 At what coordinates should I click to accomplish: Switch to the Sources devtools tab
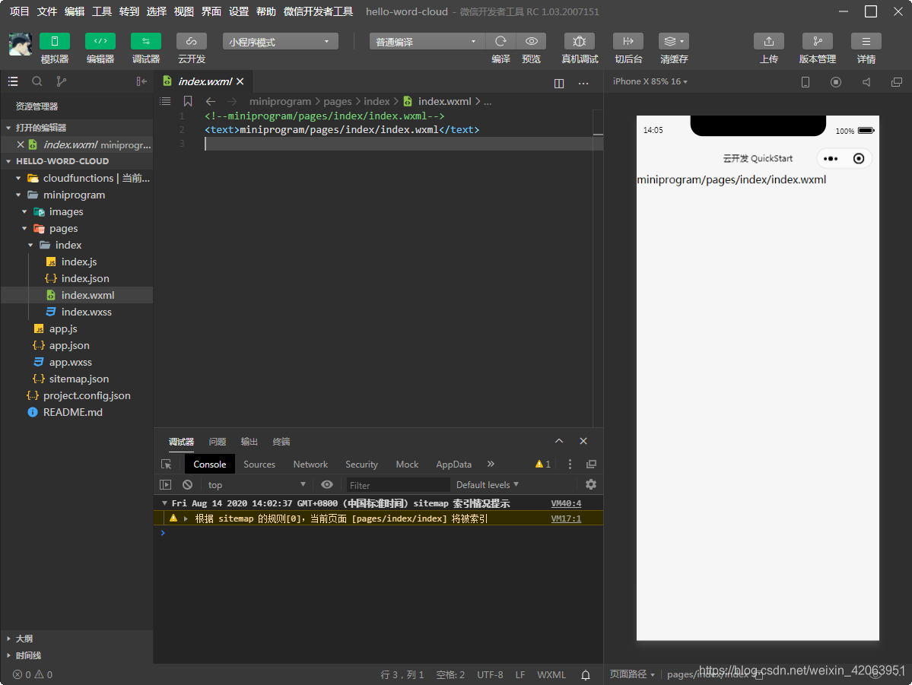pos(259,464)
